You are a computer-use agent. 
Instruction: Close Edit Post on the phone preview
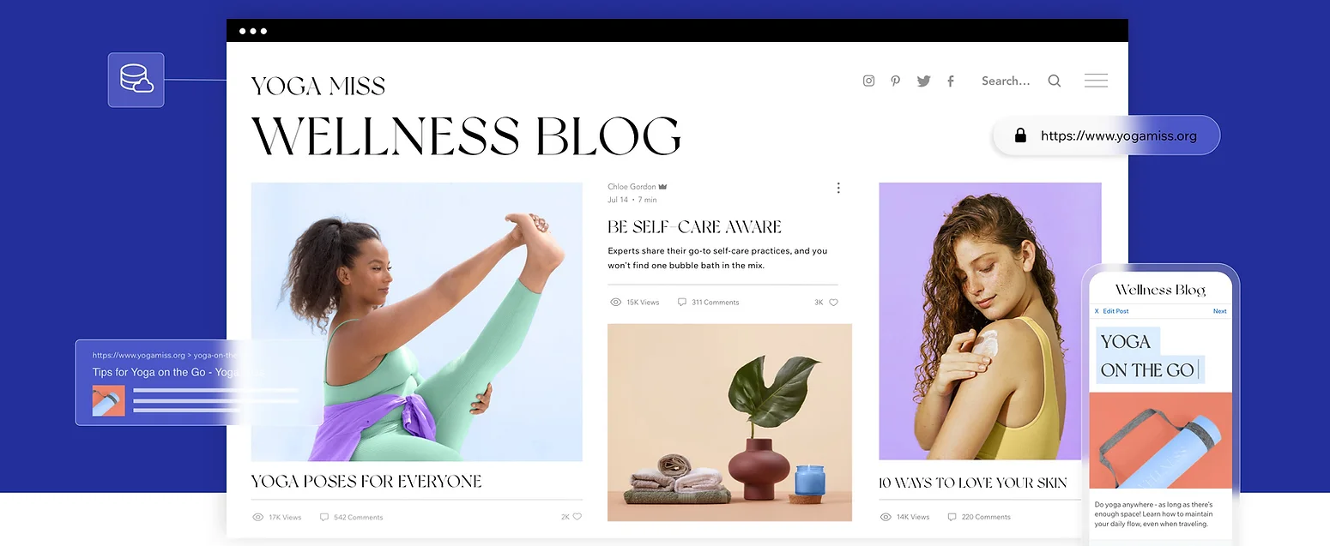point(1097,311)
